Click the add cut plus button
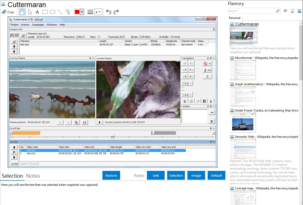The image size is (303, 205). coord(207,77)
